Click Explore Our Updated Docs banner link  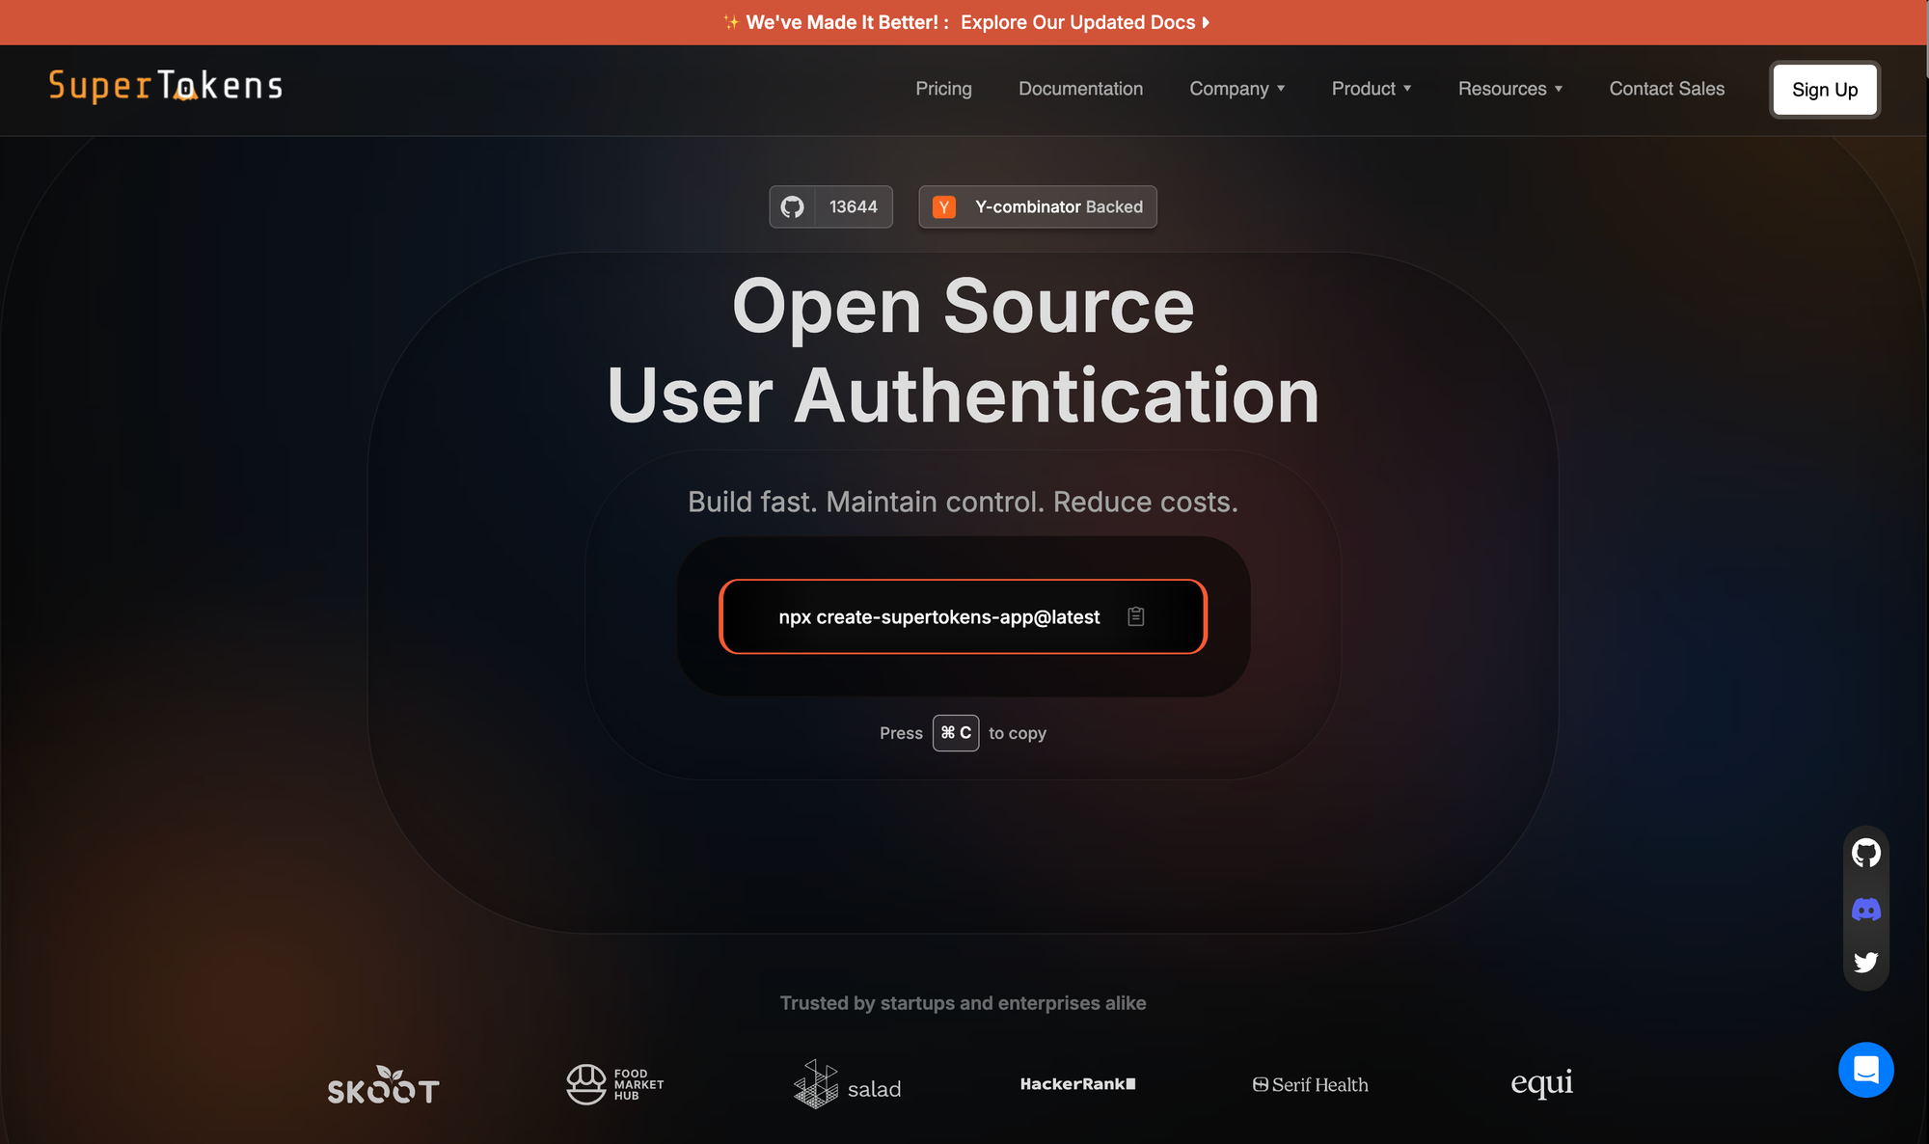tap(1085, 22)
